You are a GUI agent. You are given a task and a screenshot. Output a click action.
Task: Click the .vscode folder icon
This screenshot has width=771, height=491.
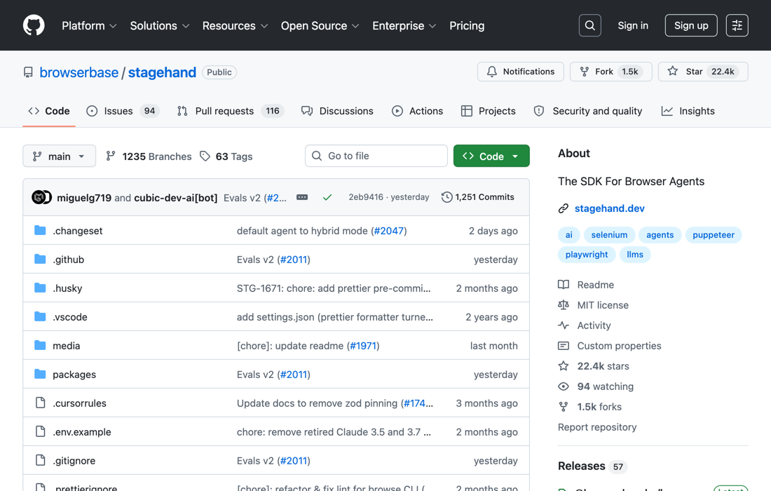pyautogui.click(x=40, y=316)
